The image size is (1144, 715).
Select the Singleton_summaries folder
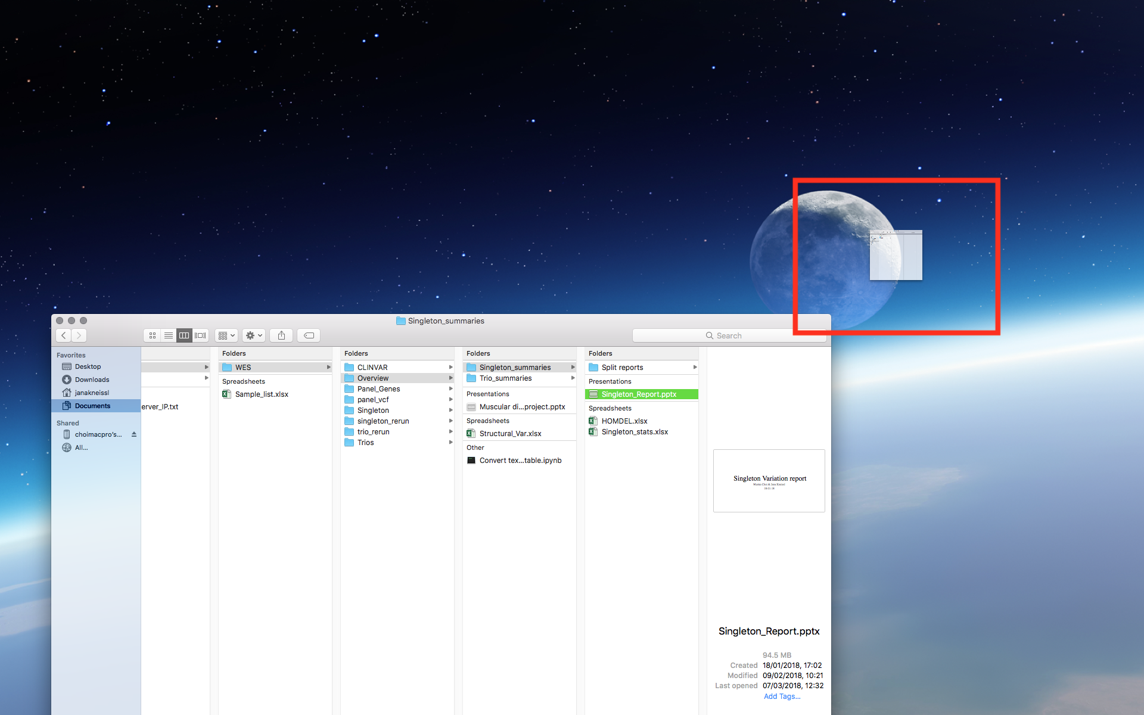[x=519, y=367]
